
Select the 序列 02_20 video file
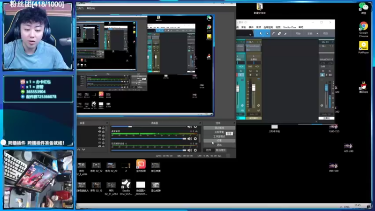click(111, 167)
